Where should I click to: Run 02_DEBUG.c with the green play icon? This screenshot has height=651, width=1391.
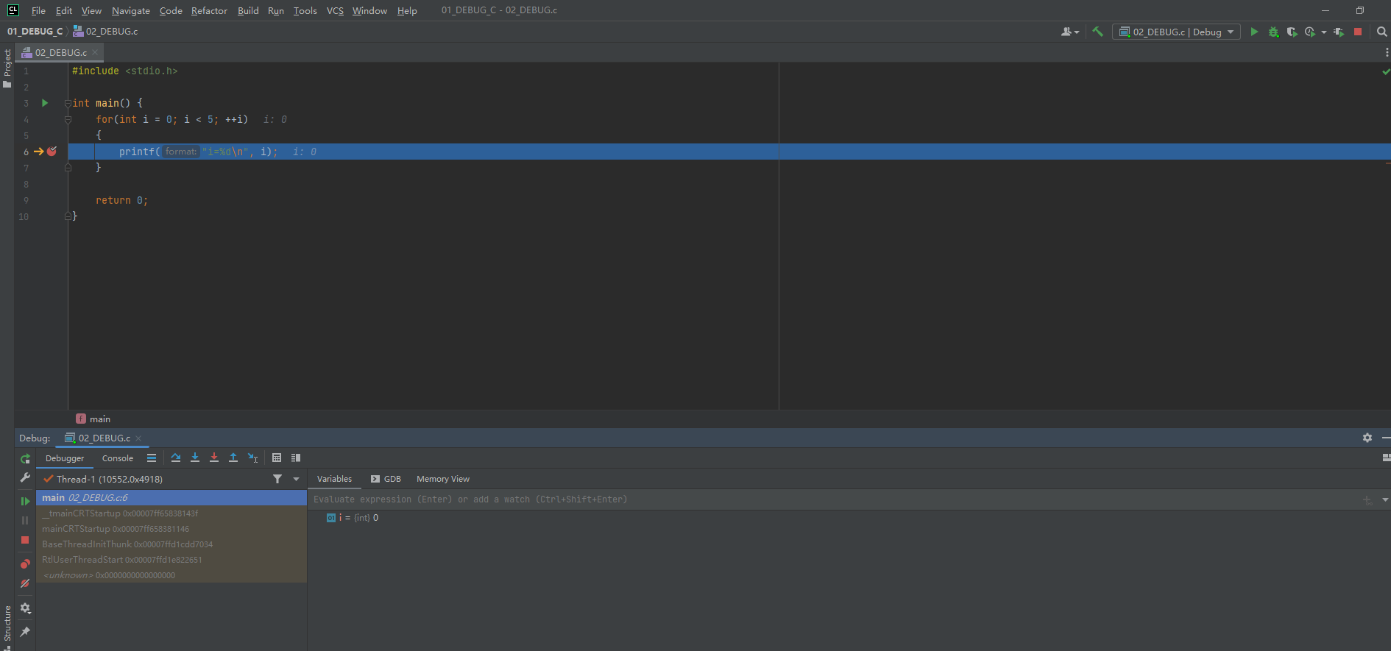(x=1254, y=32)
